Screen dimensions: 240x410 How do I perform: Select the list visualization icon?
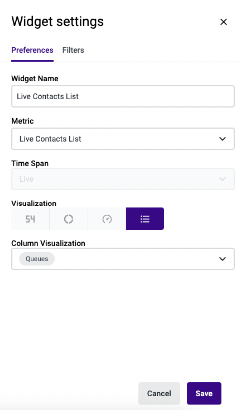145,219
